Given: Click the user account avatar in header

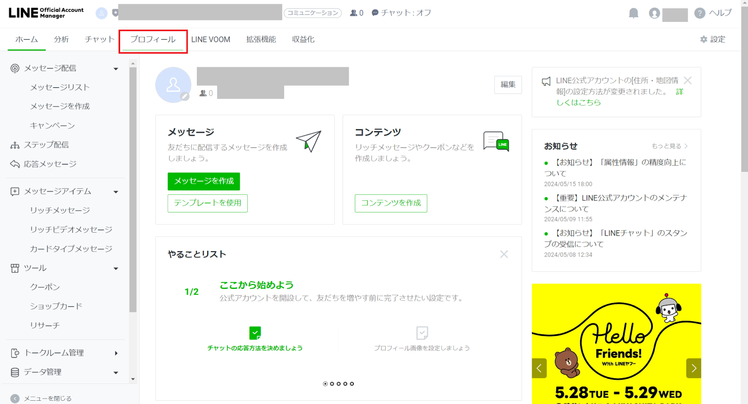Looking at the screenshot, I should pyautogui.click(x=654, y=13).
